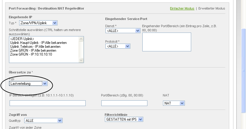
Task: Select Uplink Telekom list entry
Action: 35,47
